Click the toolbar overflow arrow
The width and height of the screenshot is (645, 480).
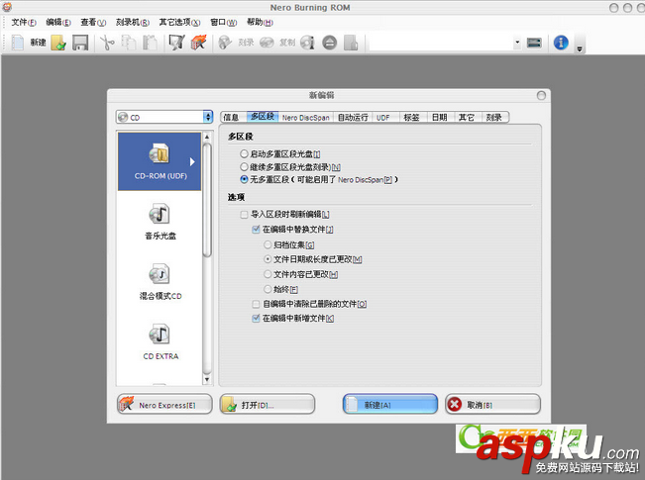[x=580, y=48]
